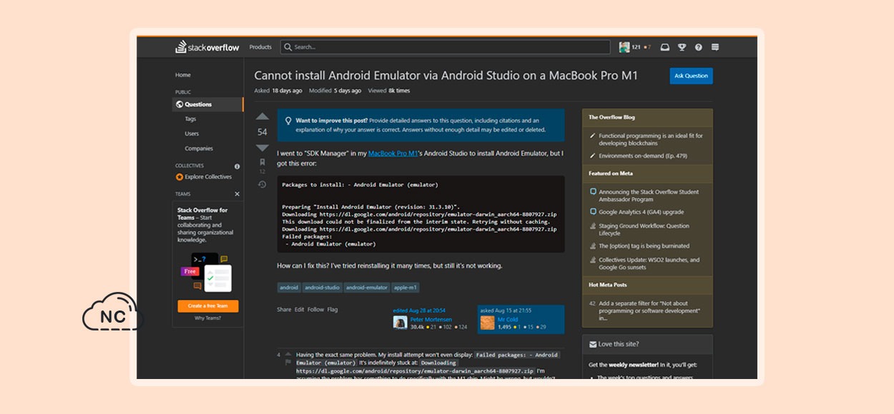This screenshot has height=414, width=894.
Task: Open Staging Ground Workflow: Question Lifecycle link
Action: click(x=644, y=229)
